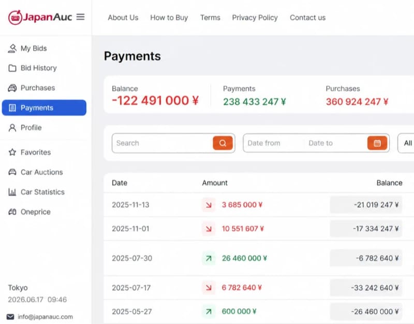Open the Privacy Policy link
414x324 pixels.
pyautogui.click(x=255, y=18)
